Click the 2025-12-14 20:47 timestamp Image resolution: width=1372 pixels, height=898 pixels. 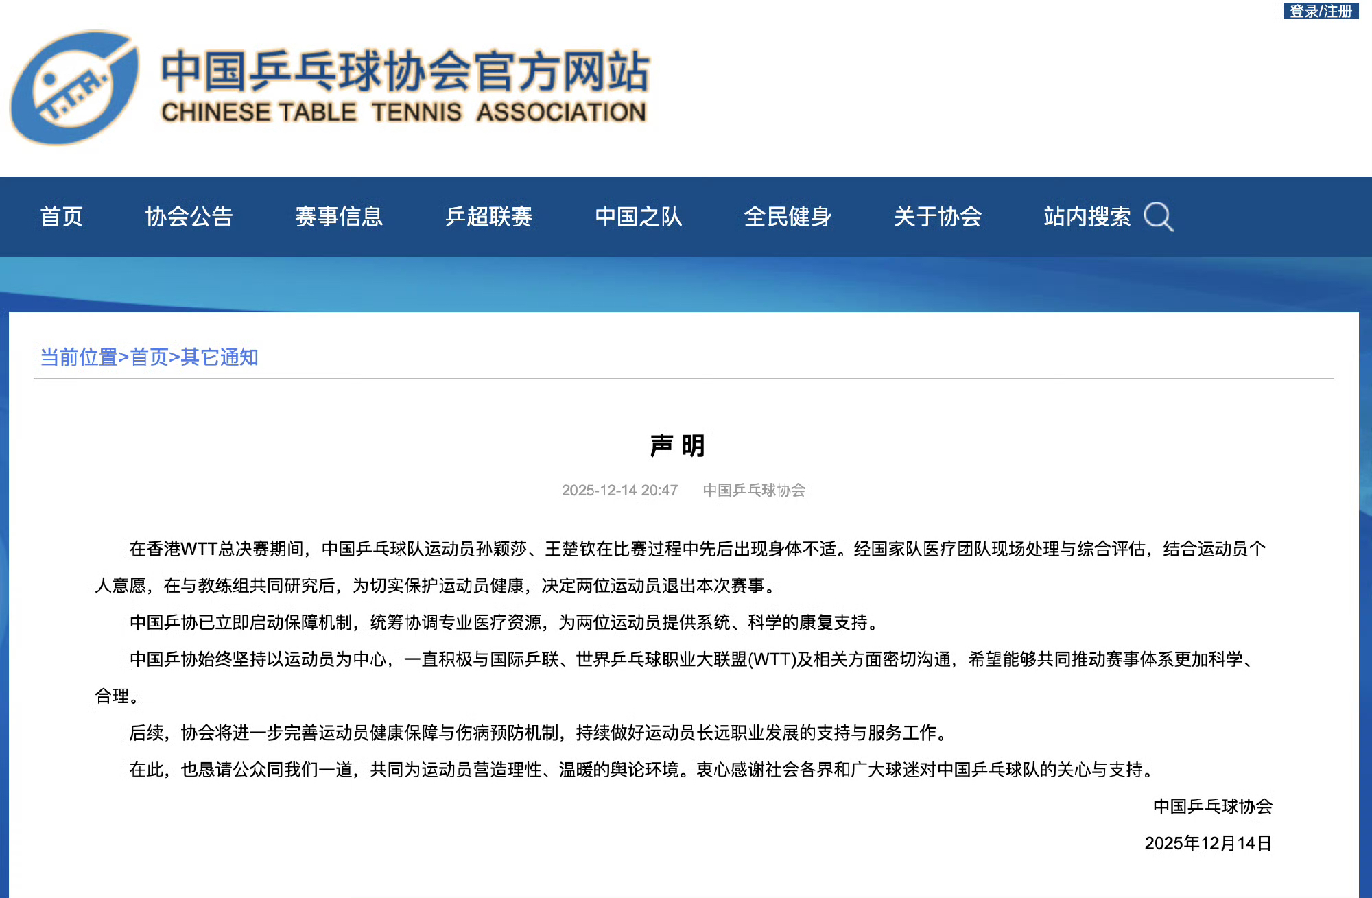(x=619, y=490)
